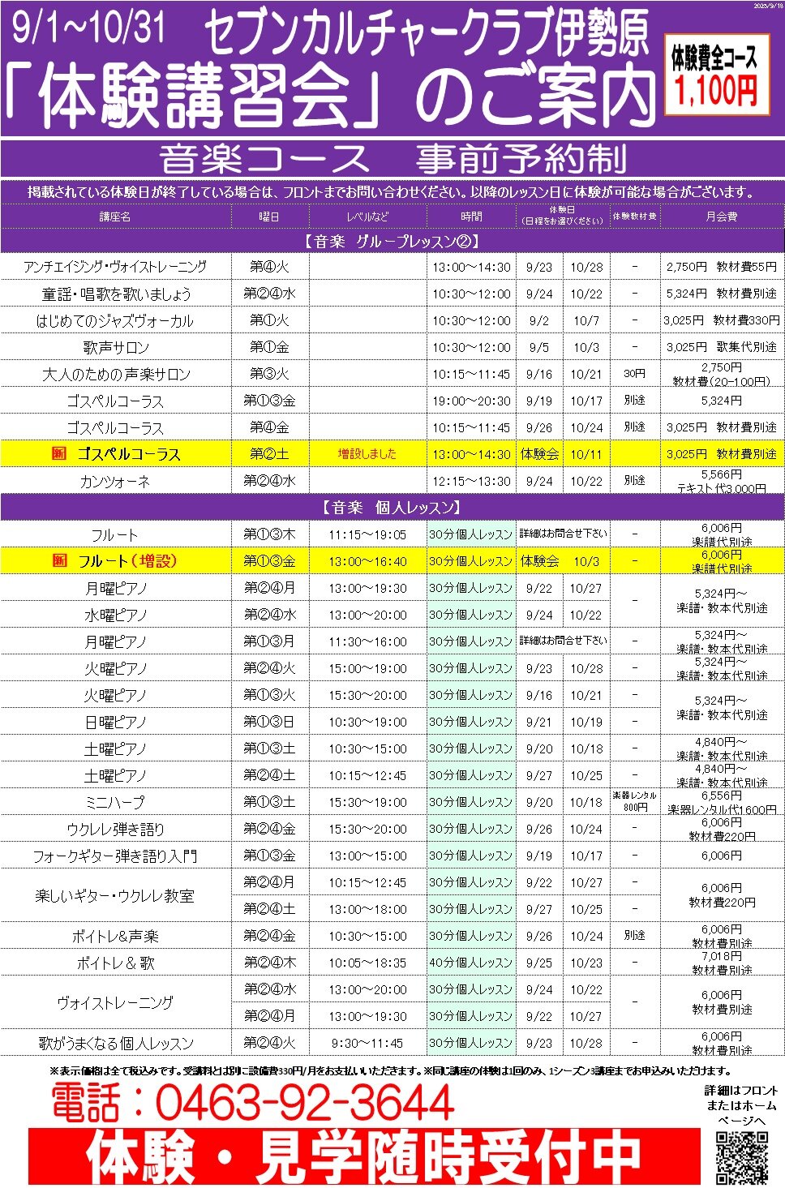
Task: Click the 新 mark beside highlighted ゴスペルコーラス
Action: 59,453
